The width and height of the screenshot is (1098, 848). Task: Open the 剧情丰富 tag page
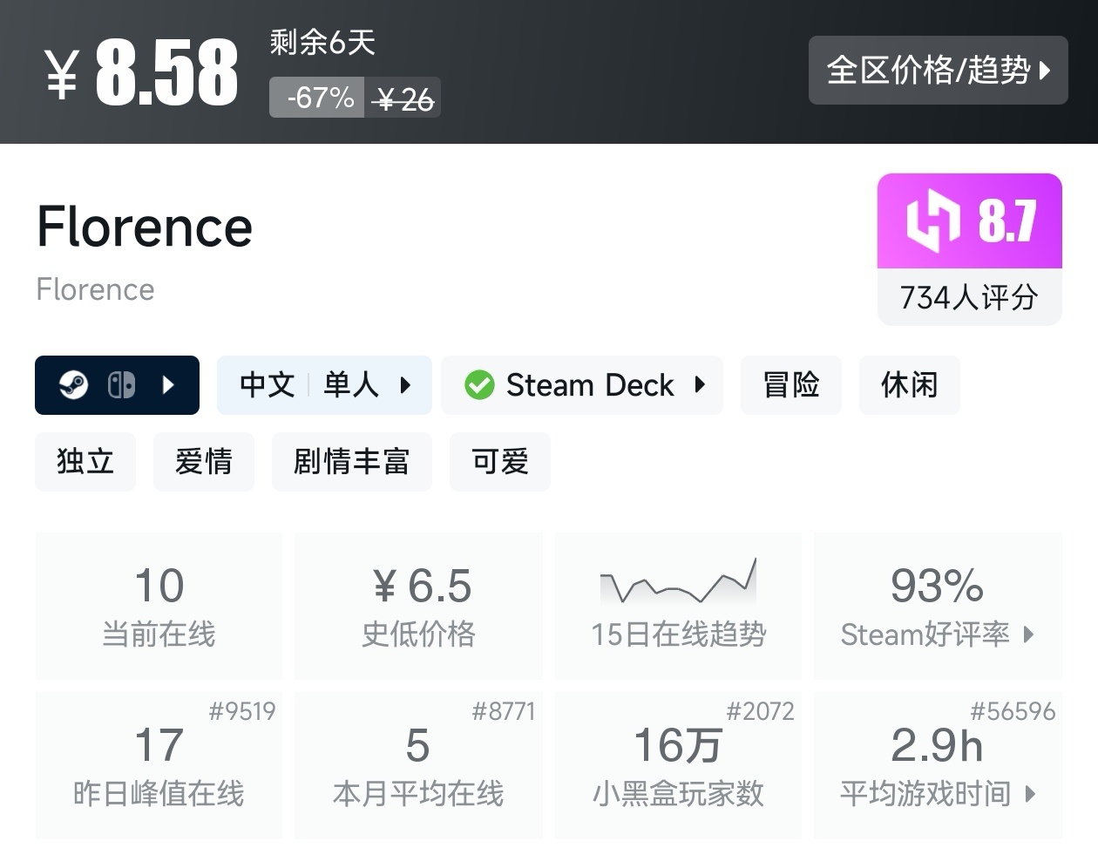click(351, 462)
